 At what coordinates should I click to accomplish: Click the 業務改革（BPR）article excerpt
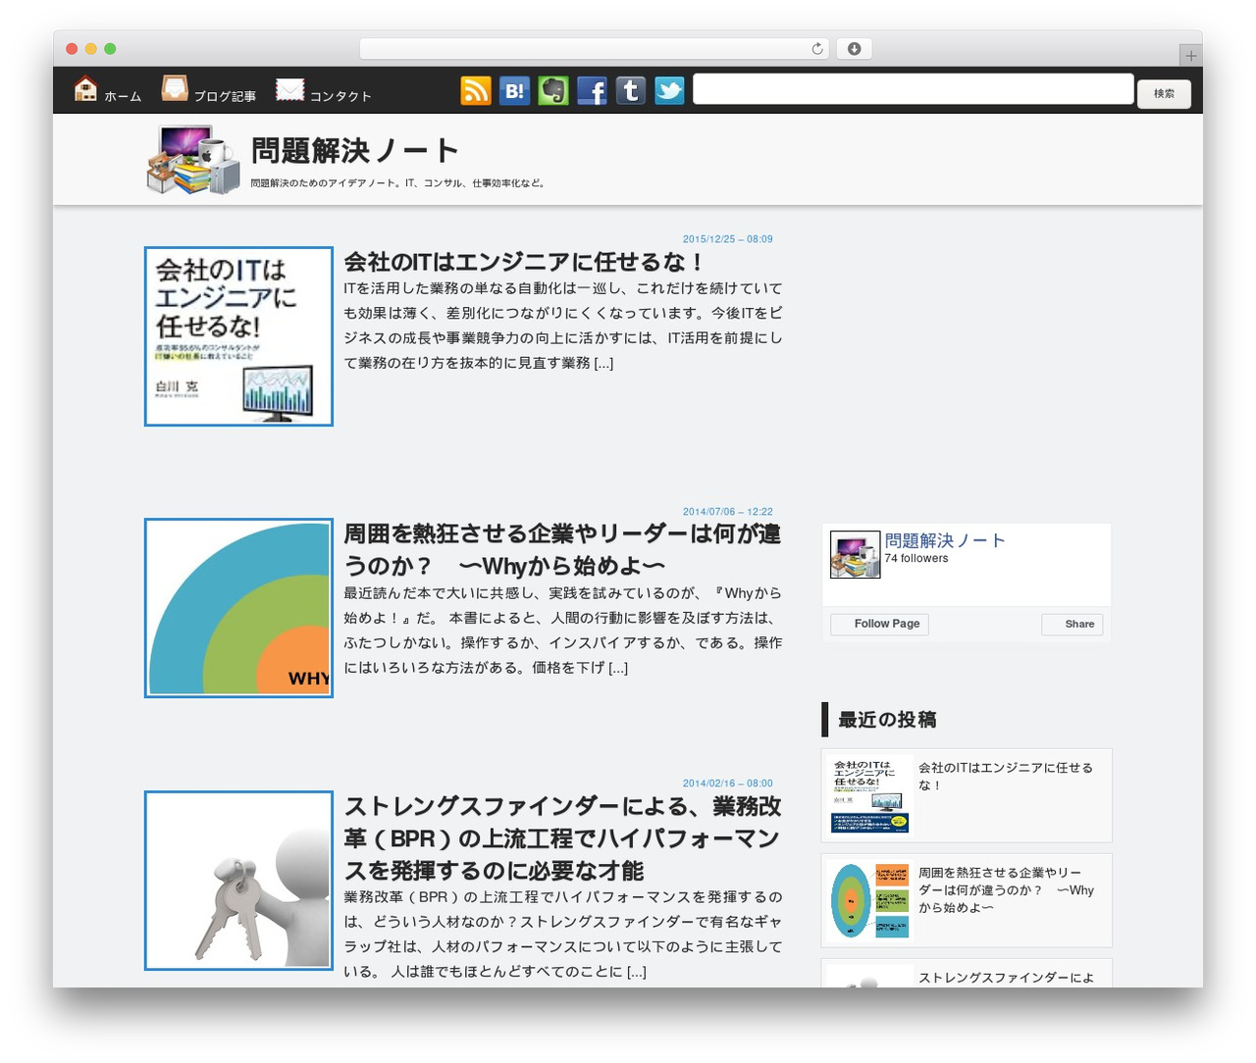[563, 935]
